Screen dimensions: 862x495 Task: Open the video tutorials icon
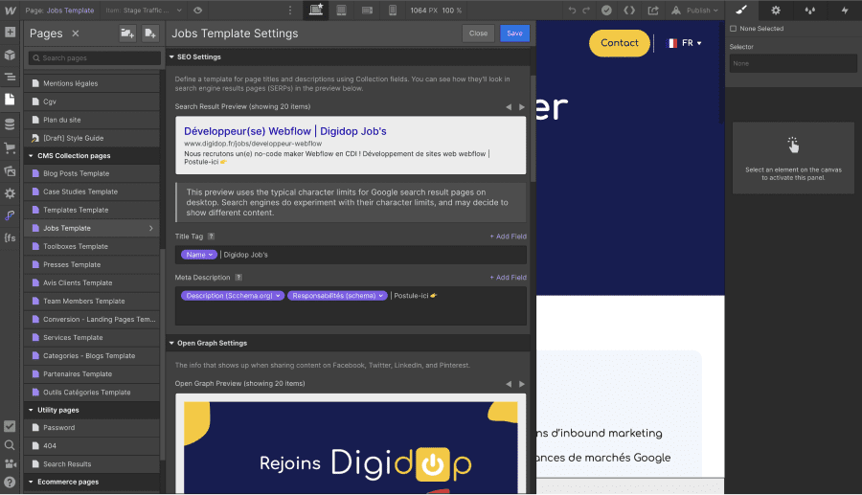10,463
